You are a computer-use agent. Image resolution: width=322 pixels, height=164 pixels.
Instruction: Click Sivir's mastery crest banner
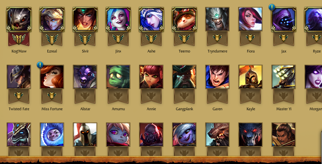point(85,39)
